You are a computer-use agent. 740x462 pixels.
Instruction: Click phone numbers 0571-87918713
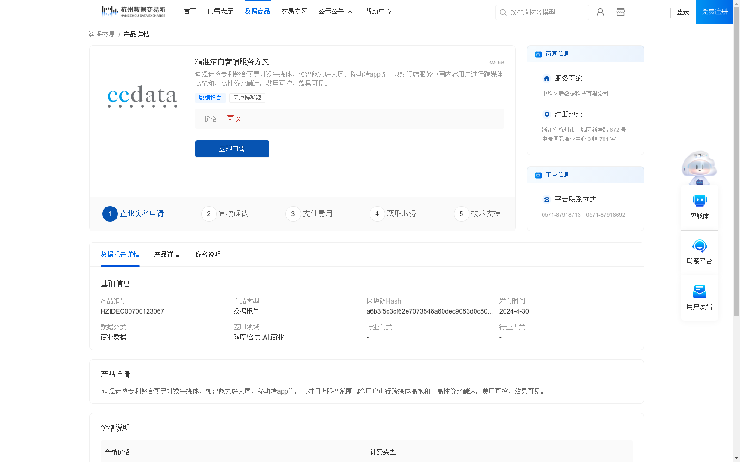tap(583, 215)
